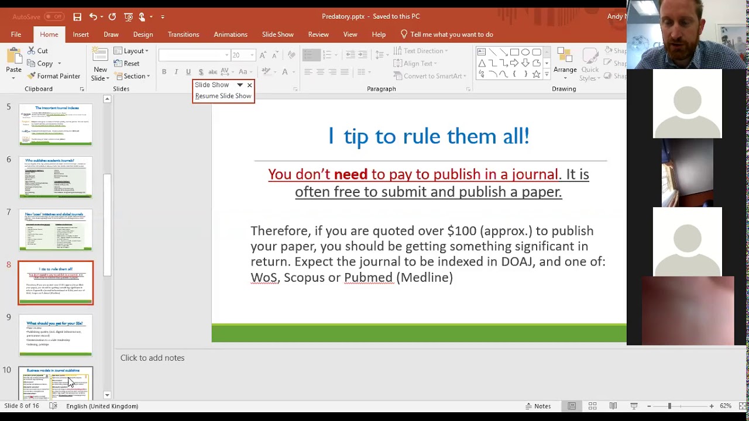Toggle Notes pane in status bar
Viewport: 749px width, 421px height.
[538, 406]
